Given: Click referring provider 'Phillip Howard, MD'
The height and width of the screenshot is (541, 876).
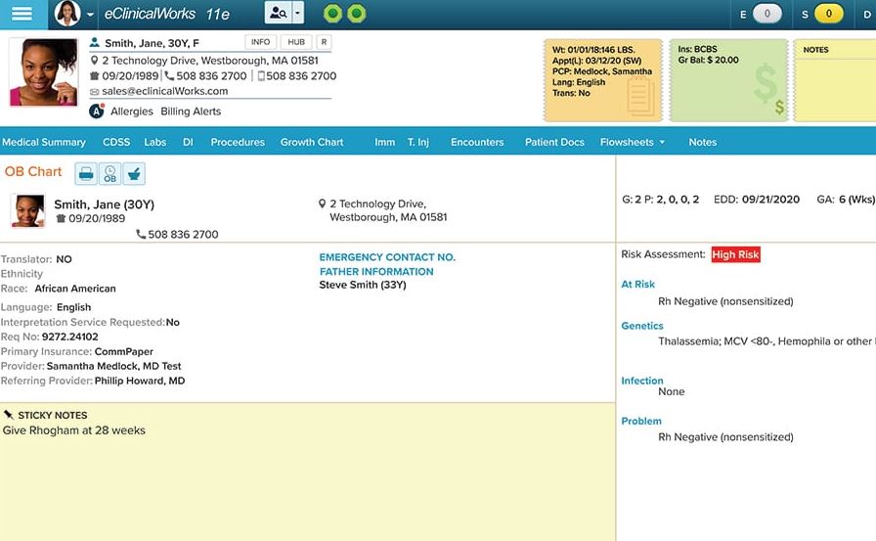Looking at the screenshot, I should click(x=140, y=381).
